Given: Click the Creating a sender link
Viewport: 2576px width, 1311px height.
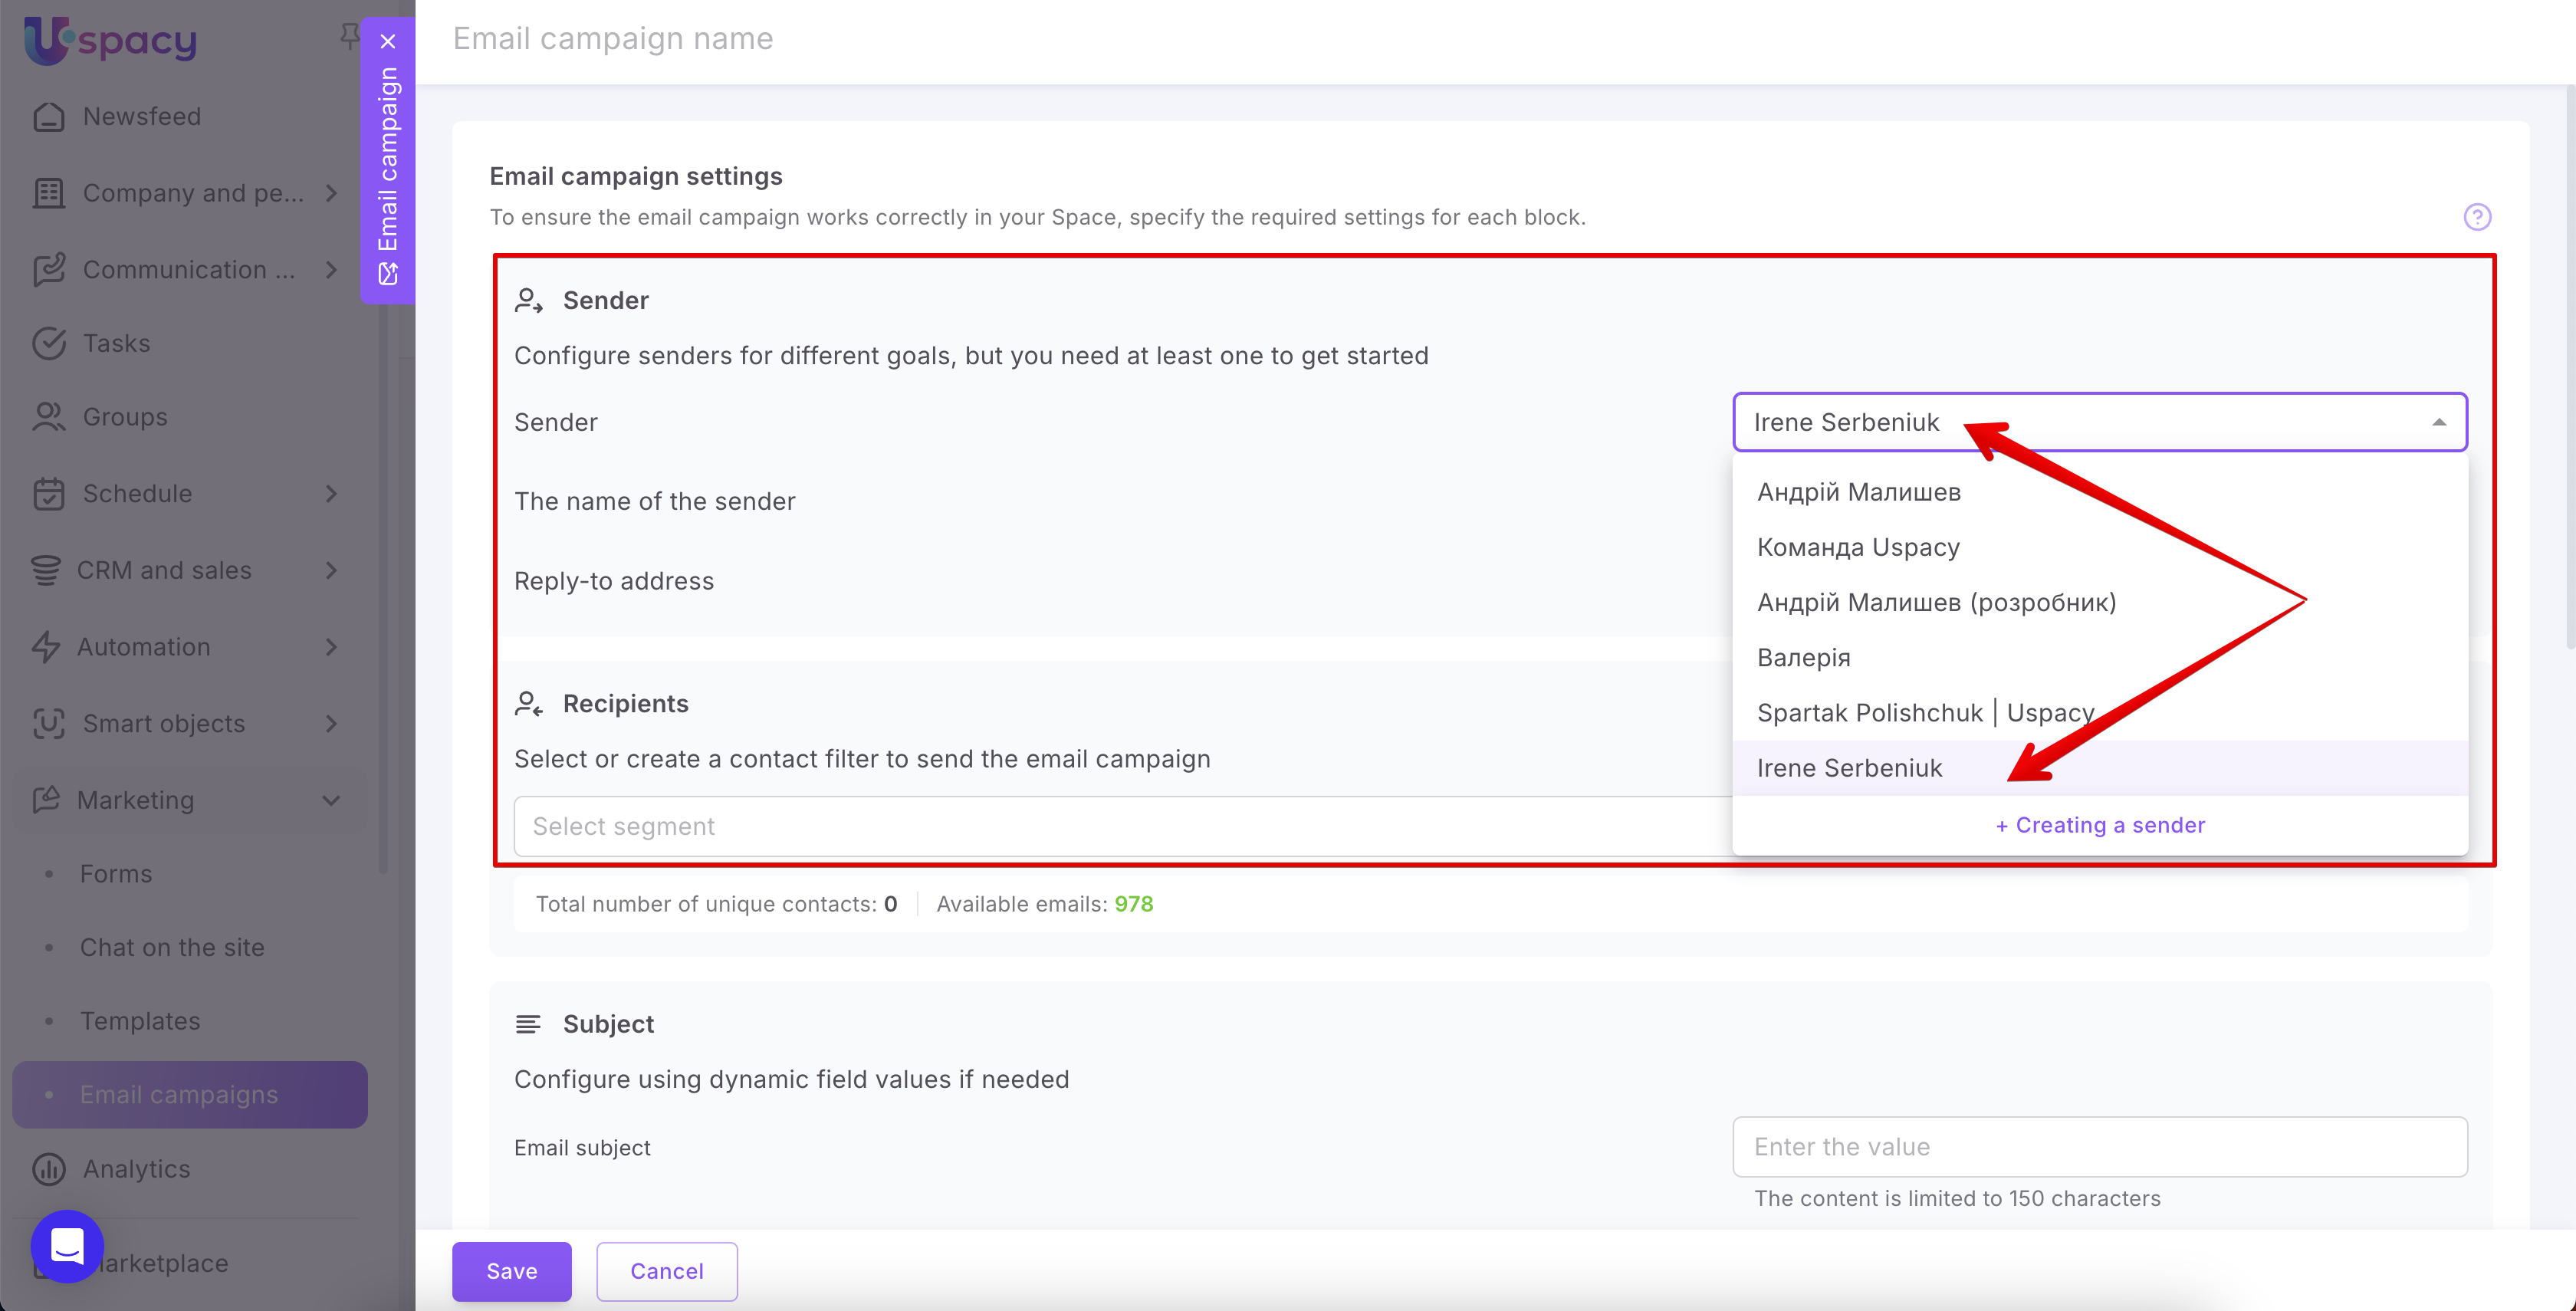Looking at the screenshot, I should (x=2099, y=825).
